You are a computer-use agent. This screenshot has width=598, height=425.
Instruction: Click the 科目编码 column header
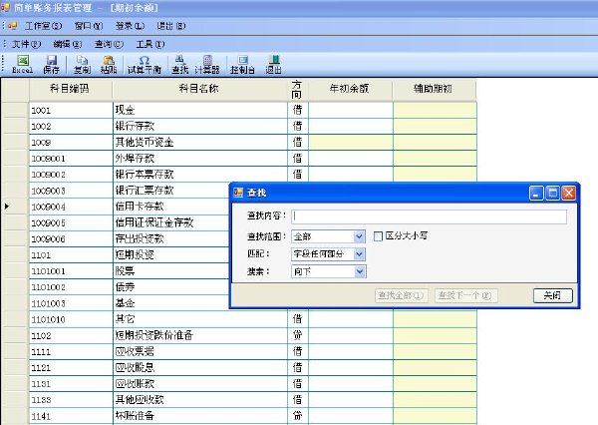(70, 89)
